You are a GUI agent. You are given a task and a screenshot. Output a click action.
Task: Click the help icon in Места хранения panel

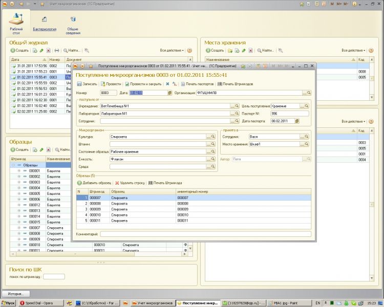pyautogui.click(x=372, y=51)
